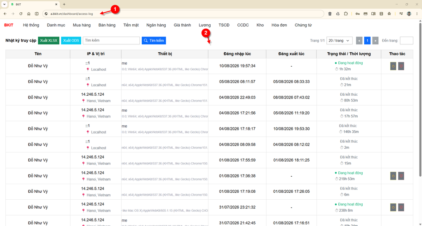Click the browser address bar URL
Image resolution: width=422 pixels, height=226 pixels.
pos(72,14)
